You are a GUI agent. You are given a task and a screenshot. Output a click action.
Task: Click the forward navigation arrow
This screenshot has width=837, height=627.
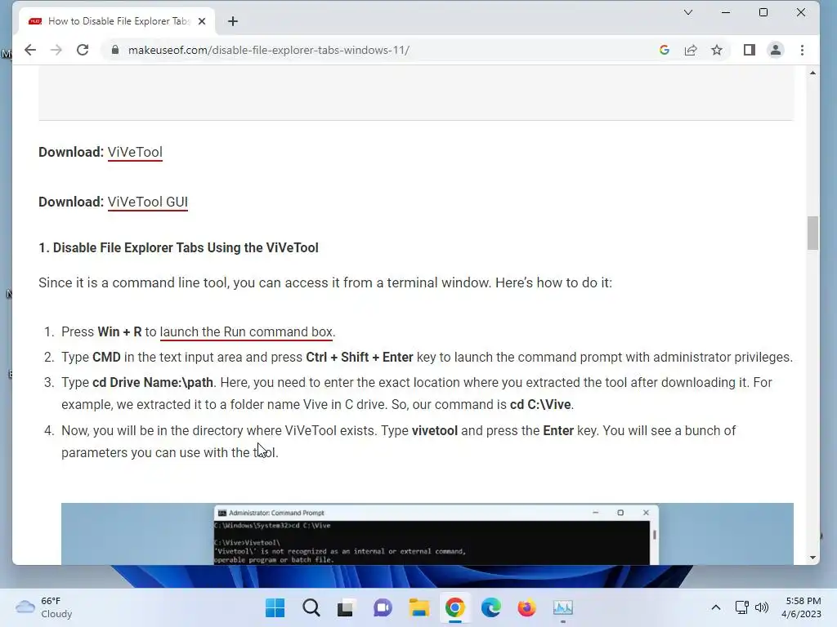(56, 50)
